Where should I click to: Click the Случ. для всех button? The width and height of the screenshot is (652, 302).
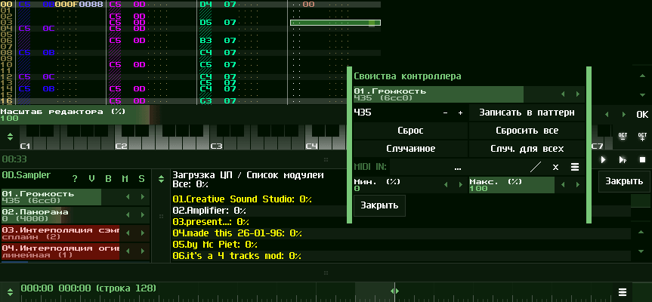527,149
